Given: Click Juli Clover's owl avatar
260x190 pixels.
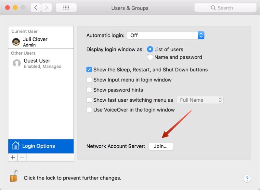Looking at the screenshot, I should pyautogui.click(x=16, y=42).
